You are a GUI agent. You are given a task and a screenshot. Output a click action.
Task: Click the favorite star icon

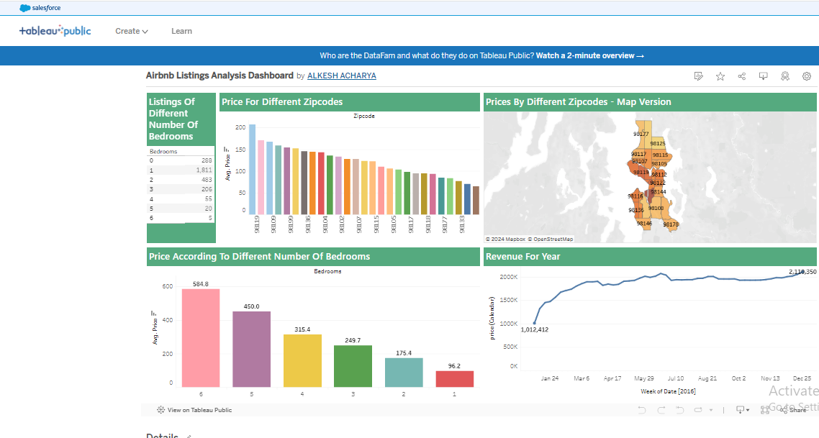(720, 76)
